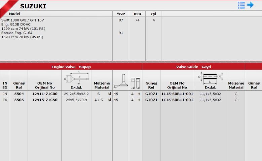The height and width of the screenshot is (161, 262).
Task: Click year value 87
Action: point(121,20)
